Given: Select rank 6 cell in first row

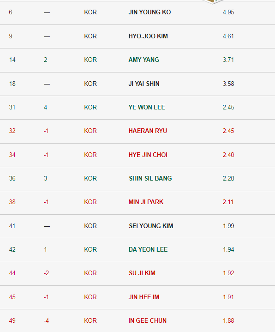Looking at the screenshot, I should pos(11,12).
